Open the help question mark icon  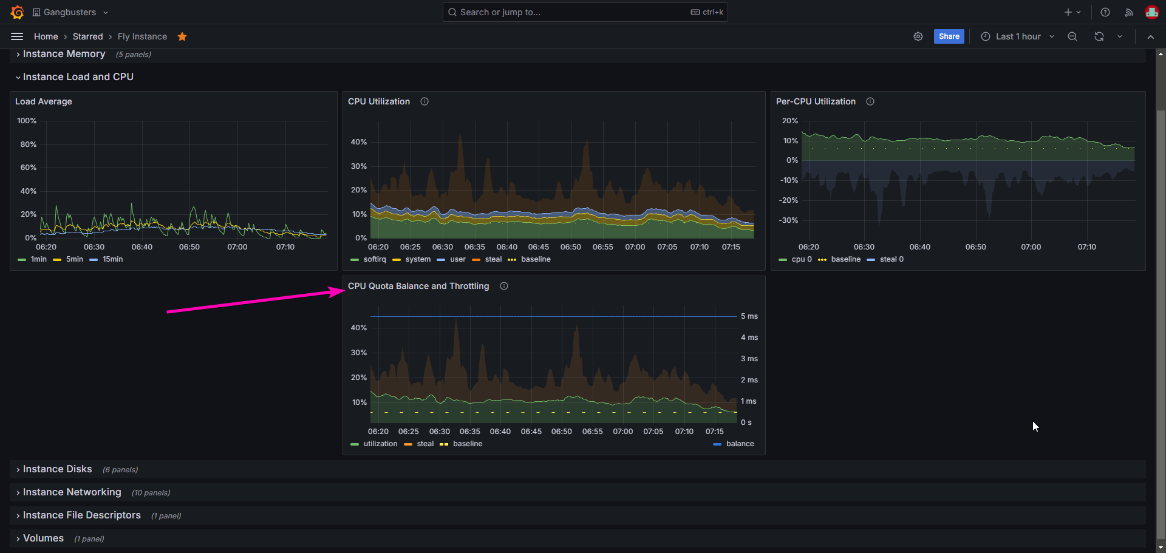[x=1105, y=12]
